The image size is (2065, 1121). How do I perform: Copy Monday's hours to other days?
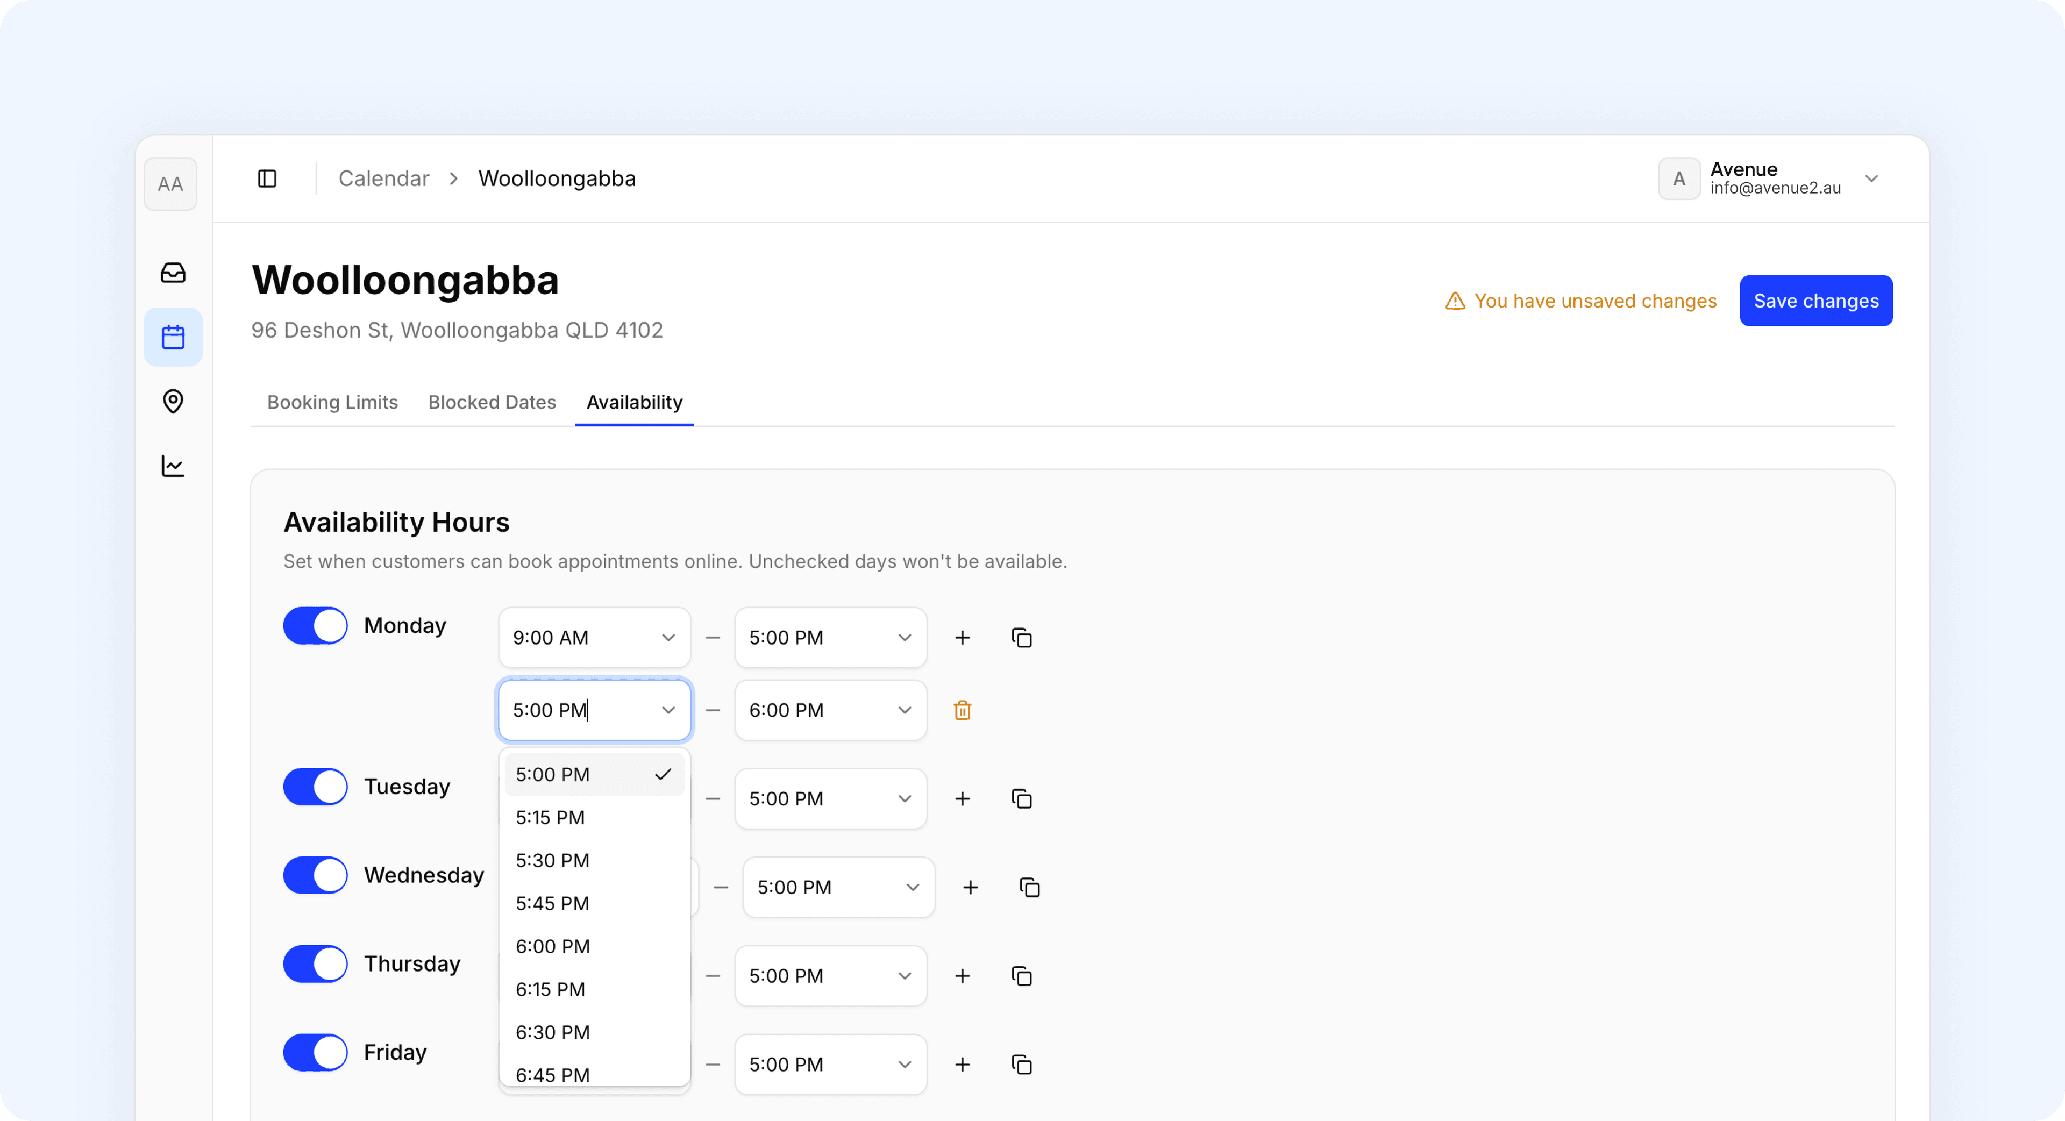(1021, 638)
